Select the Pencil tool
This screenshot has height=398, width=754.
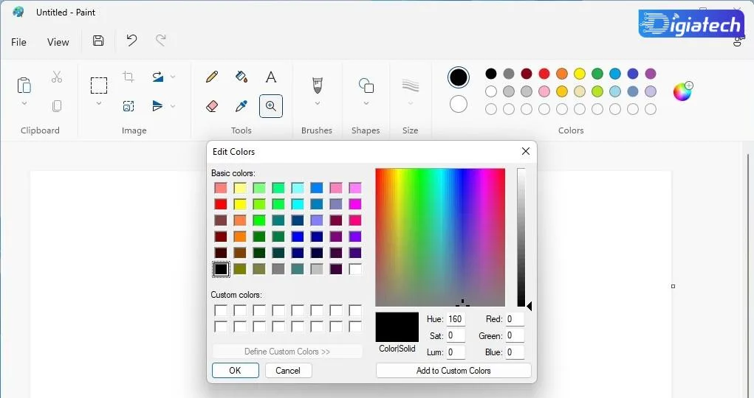212,77
